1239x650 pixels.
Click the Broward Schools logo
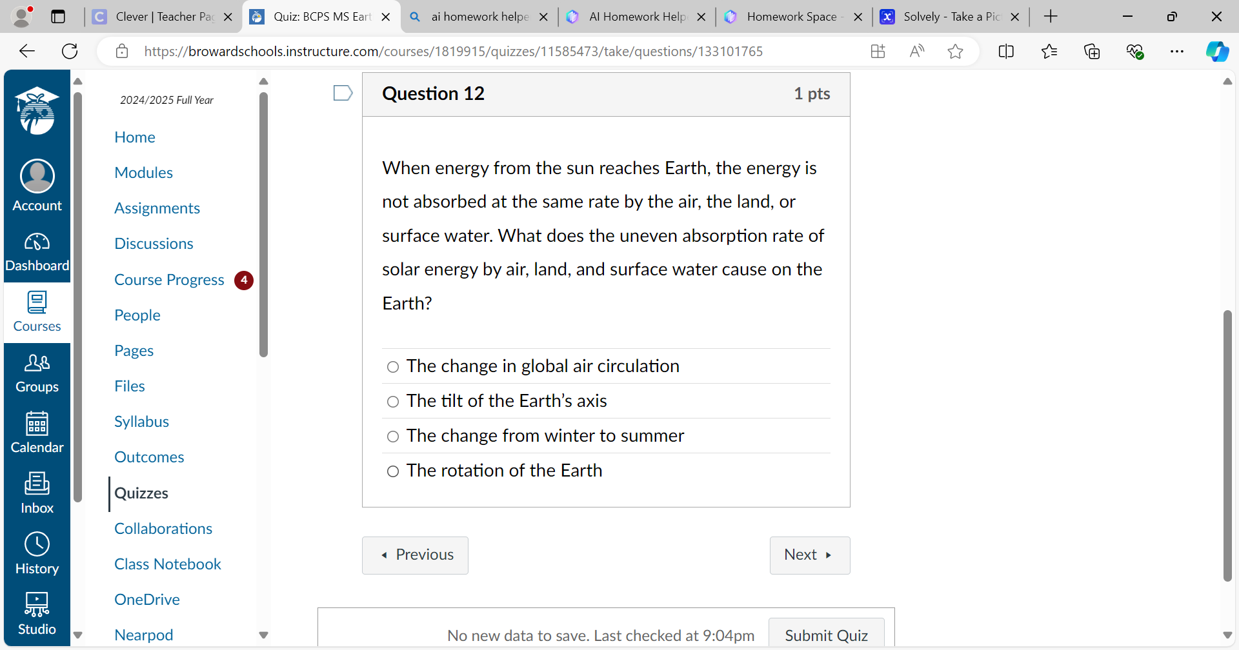click(37, 110)
